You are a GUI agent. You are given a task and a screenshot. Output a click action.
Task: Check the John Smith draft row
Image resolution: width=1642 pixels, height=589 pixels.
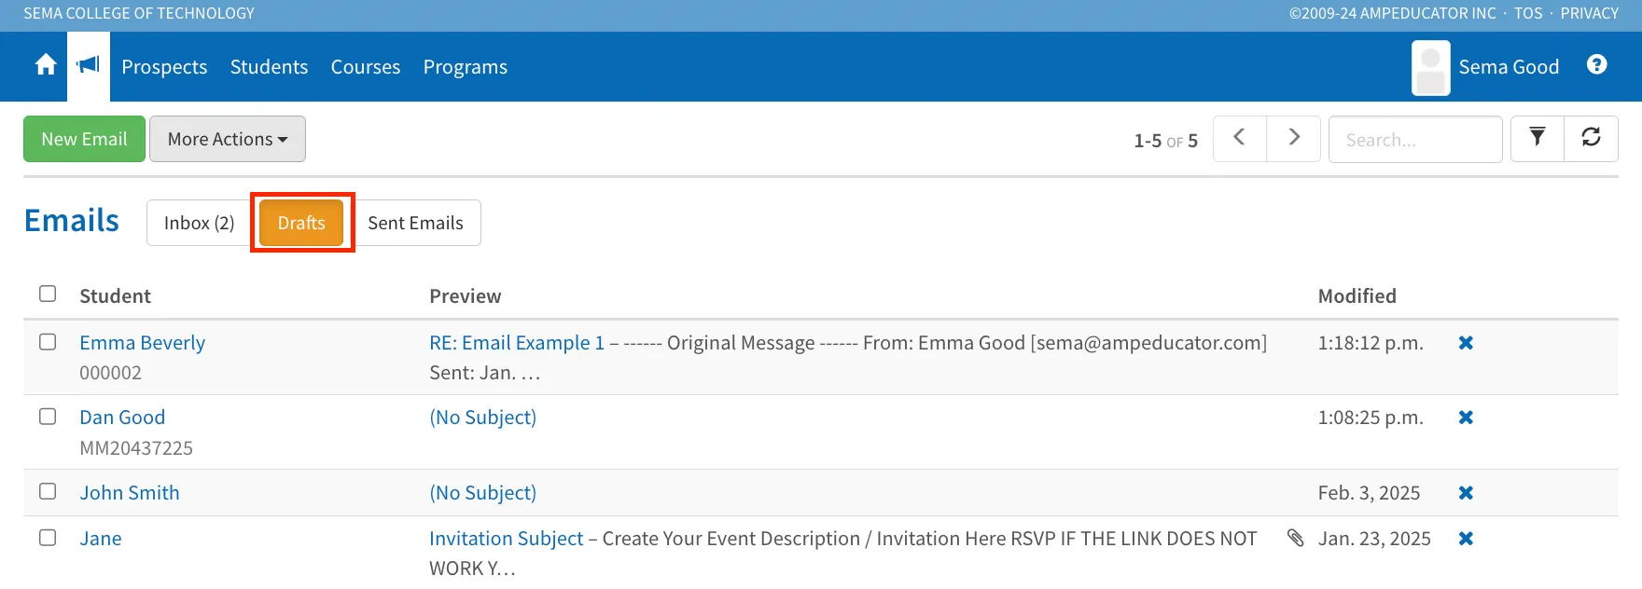coord(48,491)
